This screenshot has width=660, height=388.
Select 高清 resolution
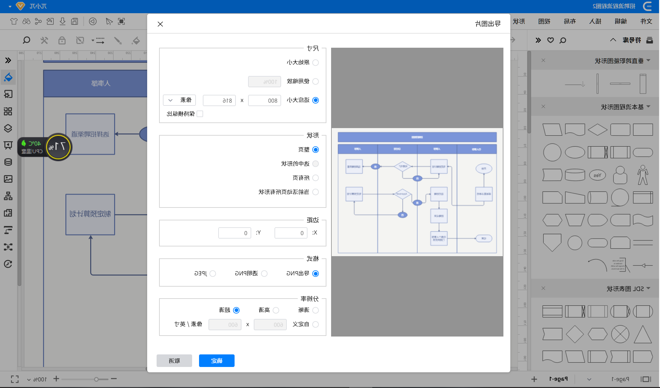pos(276,310)
